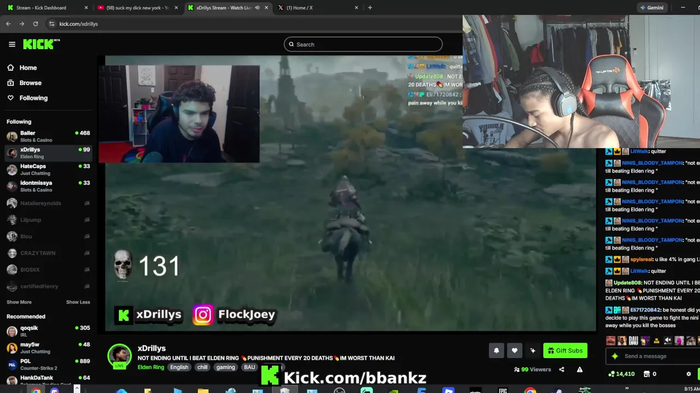Open Elden Ring category link
This screenshot has height=393, width=700.
click(151, 367)
